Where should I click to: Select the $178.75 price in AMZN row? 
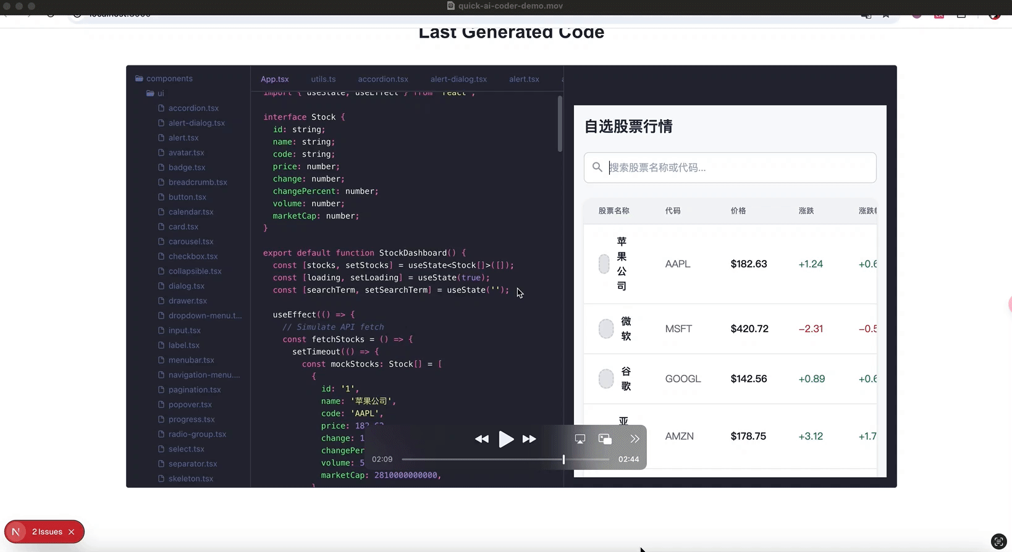[x=748, y=436]
